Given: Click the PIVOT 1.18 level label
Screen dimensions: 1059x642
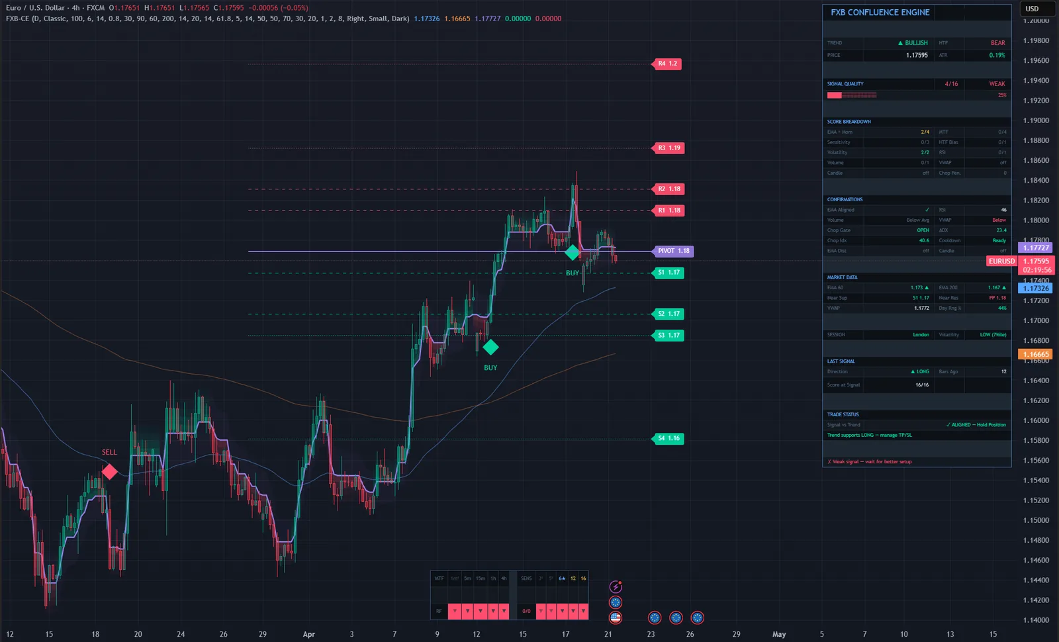Looking at the screenshot, I should click(x=673, y=251).
